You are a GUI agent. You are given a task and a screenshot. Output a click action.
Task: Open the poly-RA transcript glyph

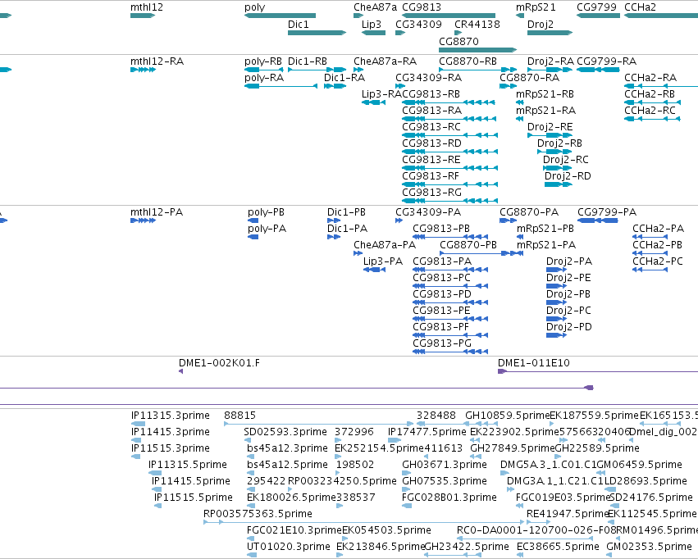tap(281, 86)
